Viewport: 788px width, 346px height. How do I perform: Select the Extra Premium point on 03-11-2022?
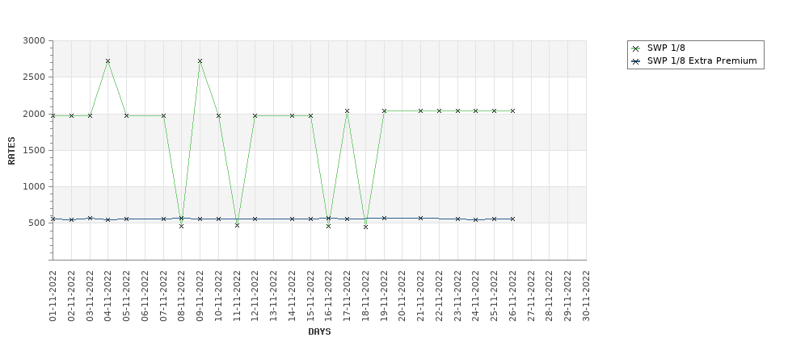click(90, 218)
